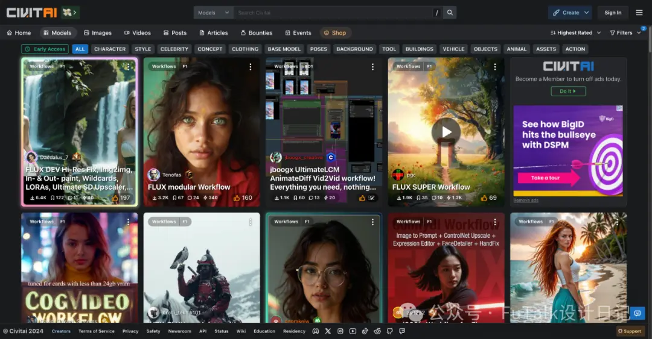Select the ALL category filter
The image size is (652, 339).
tap(80, 49)
